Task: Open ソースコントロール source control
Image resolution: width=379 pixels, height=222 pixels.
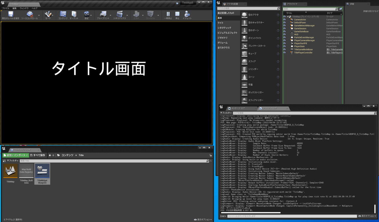Action: (x=29, y=15)
